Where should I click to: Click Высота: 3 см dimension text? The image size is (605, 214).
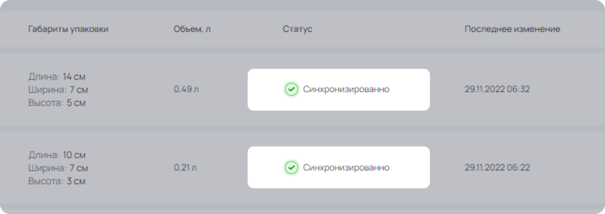[57, 182]
